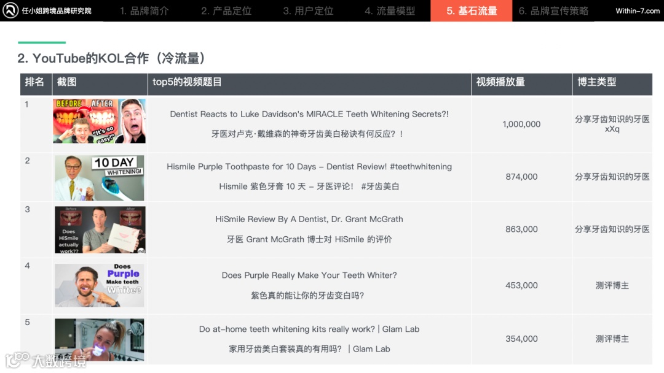The image size is (664, 373).
Task: Switch to the 1. 品牌简介 tab
Action: [x=143, y=10]
